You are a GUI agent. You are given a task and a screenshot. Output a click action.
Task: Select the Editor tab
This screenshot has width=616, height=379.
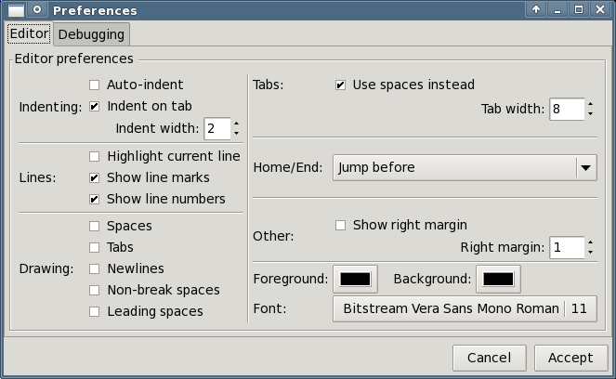click(30, 33)
